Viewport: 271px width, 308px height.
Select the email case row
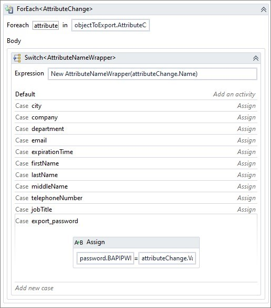pyautogui.click(x=136, y=140)
